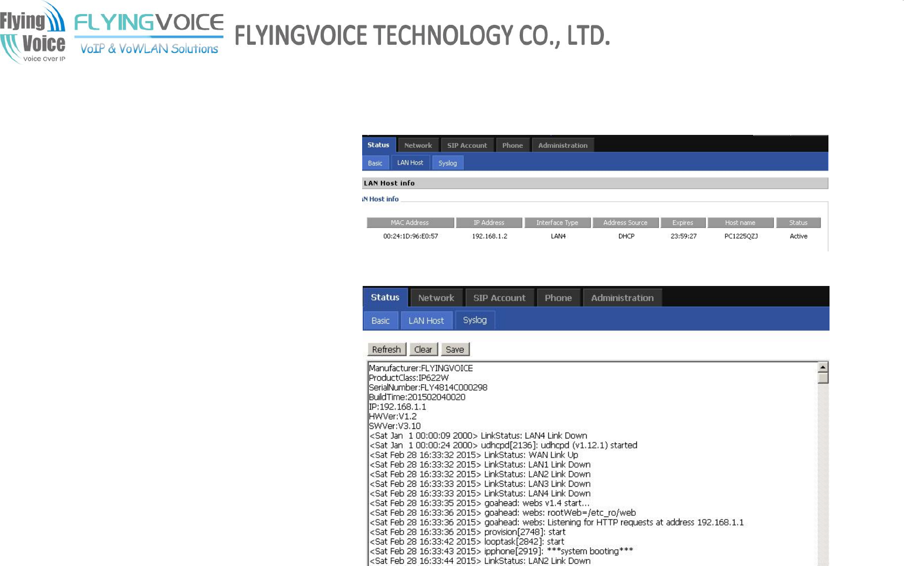Select the DHCP address source cell
The width and height of the screenshot is (904, 566).
click(626, 236)
